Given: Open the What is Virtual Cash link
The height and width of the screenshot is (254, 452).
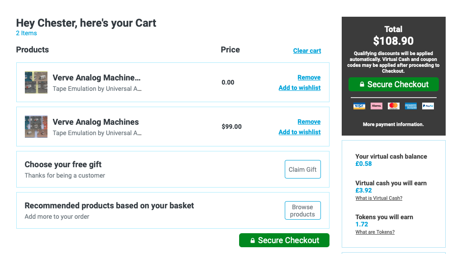Looking at the screenshot, I should pos(379,198).
